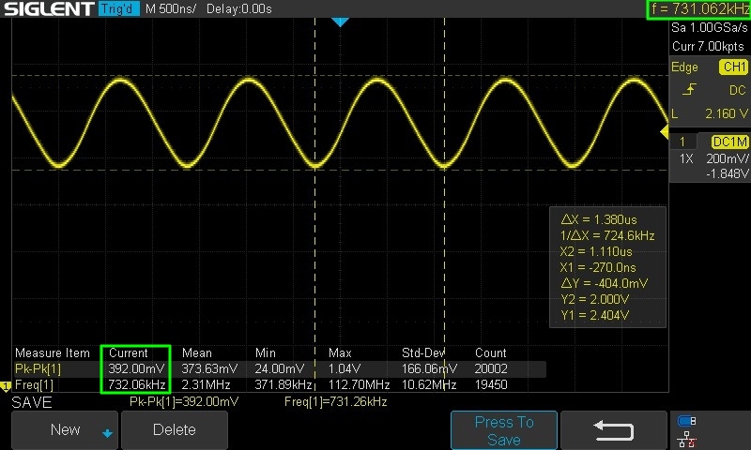Screen dimensions: 751x450
Task: Click the hardware frequency counter readout
Action: pos(698,8)
